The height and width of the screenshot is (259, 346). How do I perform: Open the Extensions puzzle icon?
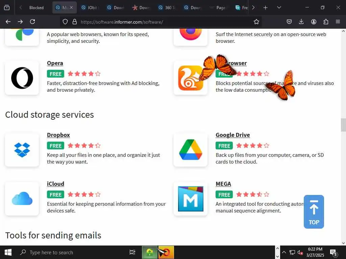326,22
